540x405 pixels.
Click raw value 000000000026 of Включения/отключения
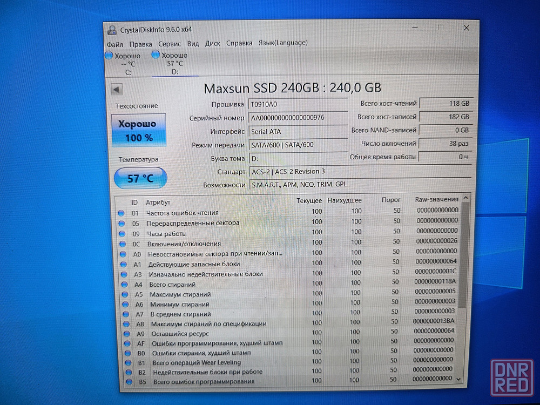click(437, 241)
